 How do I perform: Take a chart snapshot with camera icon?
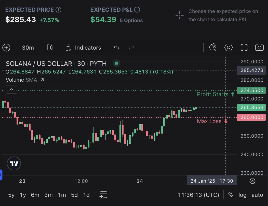point(259,48)
